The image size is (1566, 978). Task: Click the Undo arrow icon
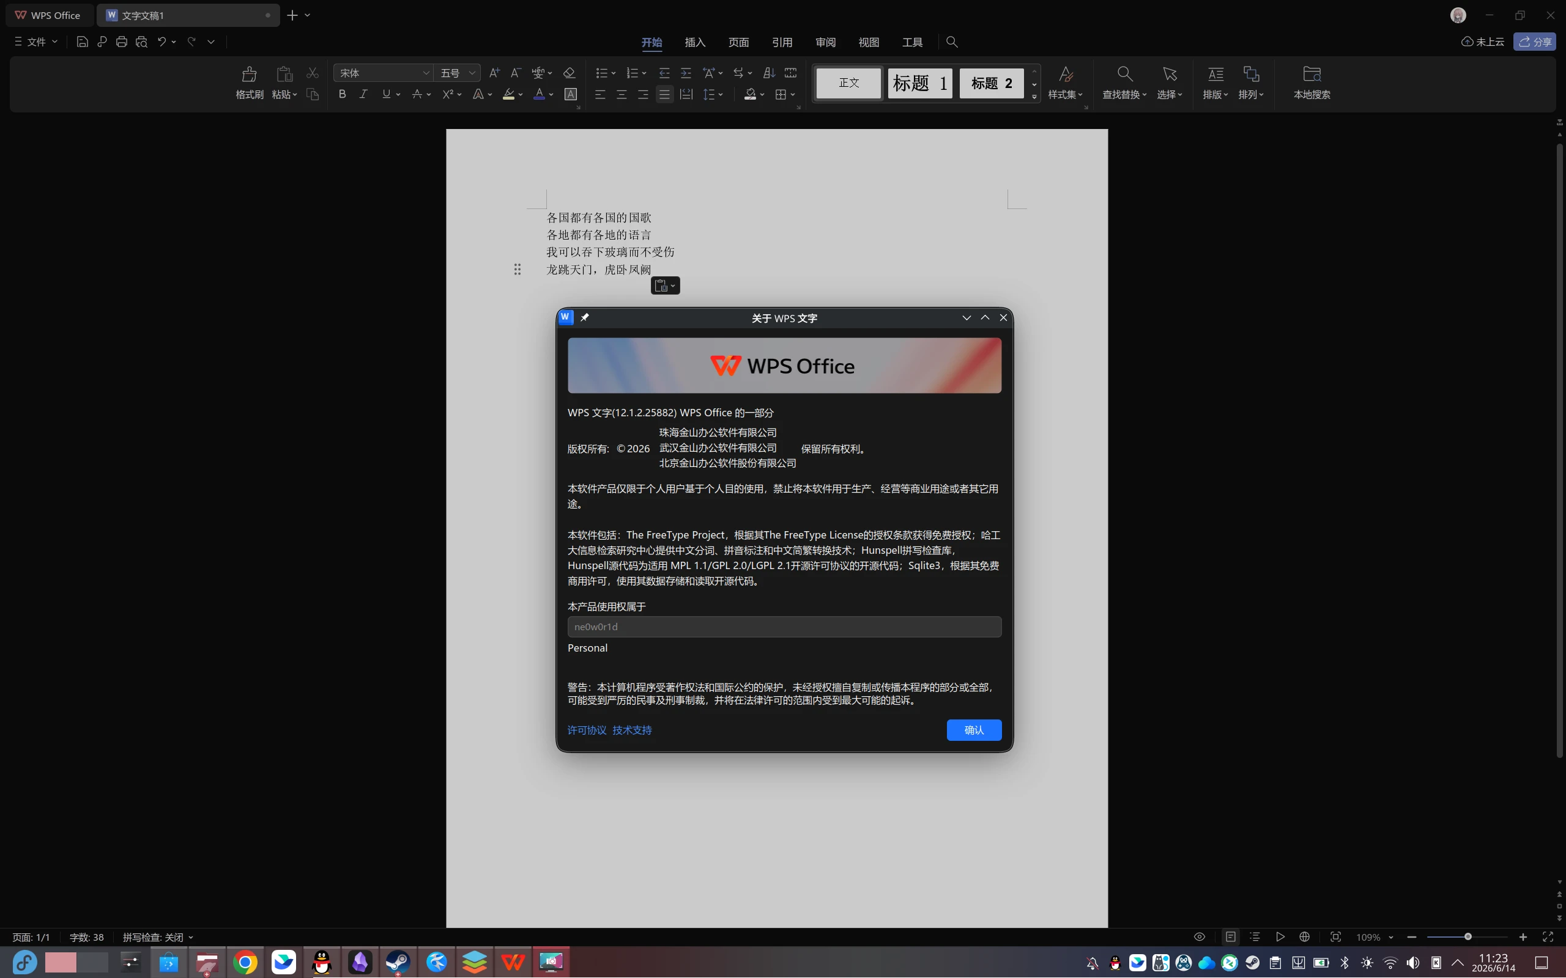coord(161,42)
